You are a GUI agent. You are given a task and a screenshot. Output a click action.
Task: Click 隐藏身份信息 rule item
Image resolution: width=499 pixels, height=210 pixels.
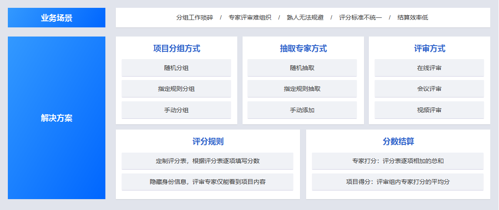(207, 182)
